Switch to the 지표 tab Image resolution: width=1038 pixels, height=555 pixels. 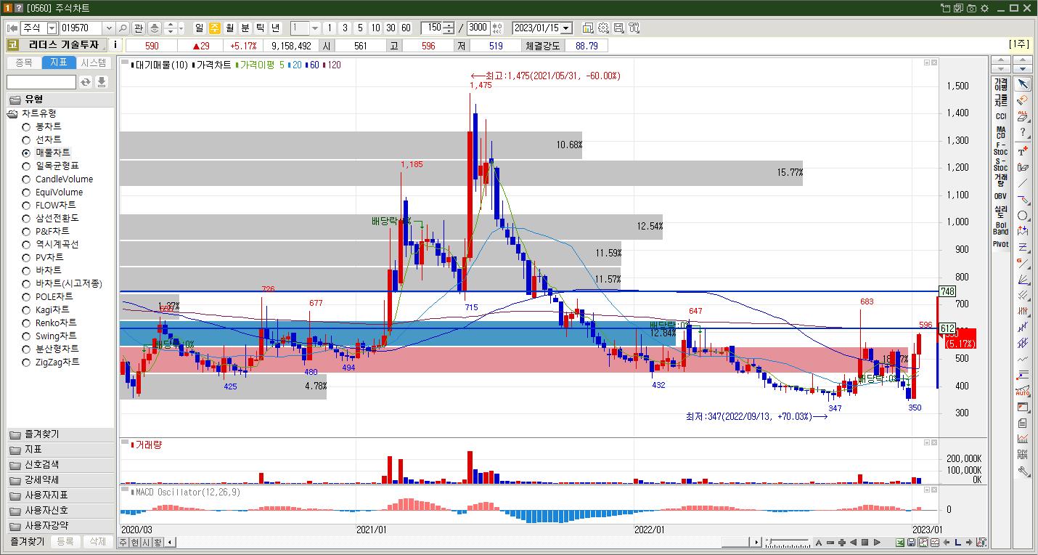[x=59, y=62]
